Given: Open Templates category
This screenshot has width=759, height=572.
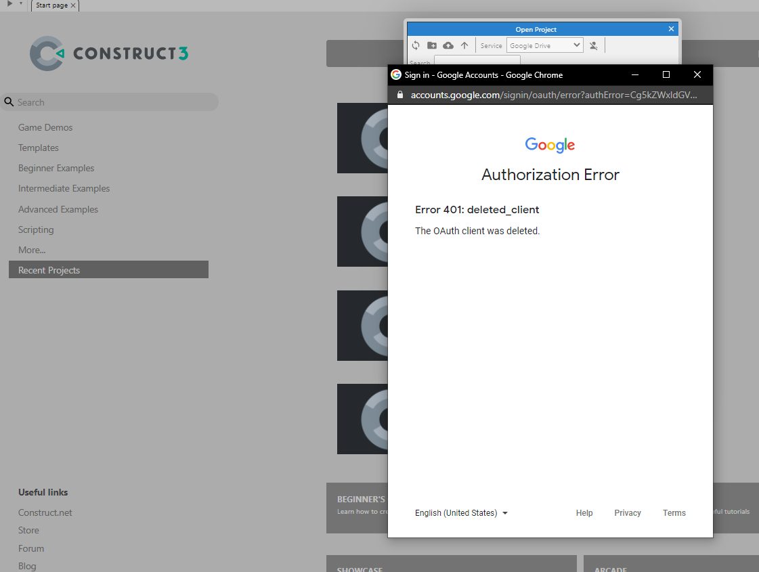Looking at the screenshot, I should [x=38, y=148].
